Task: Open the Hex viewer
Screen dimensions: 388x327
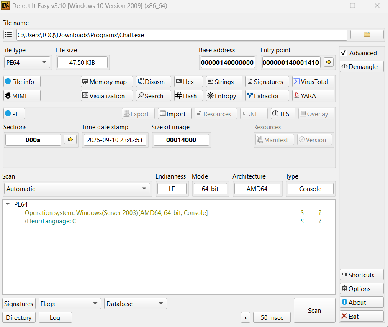Action: point(188,82)
